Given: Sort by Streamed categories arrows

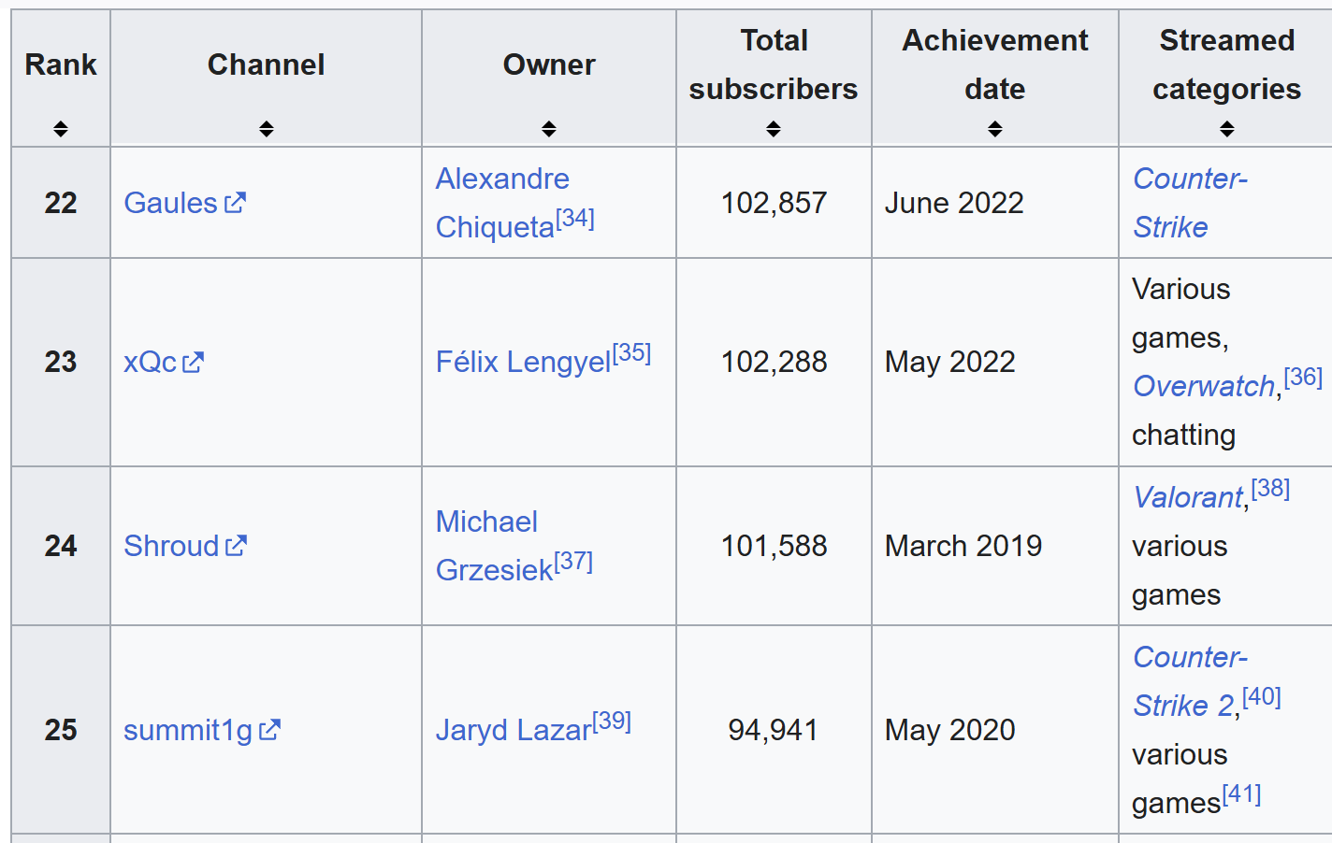Looking at the screenshot, I should pos(1227,129).
